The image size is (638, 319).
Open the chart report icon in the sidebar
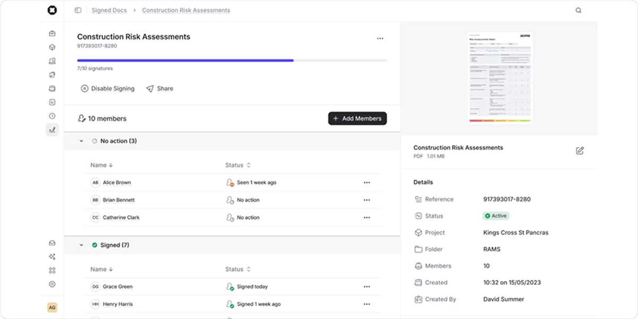(52, 102)
